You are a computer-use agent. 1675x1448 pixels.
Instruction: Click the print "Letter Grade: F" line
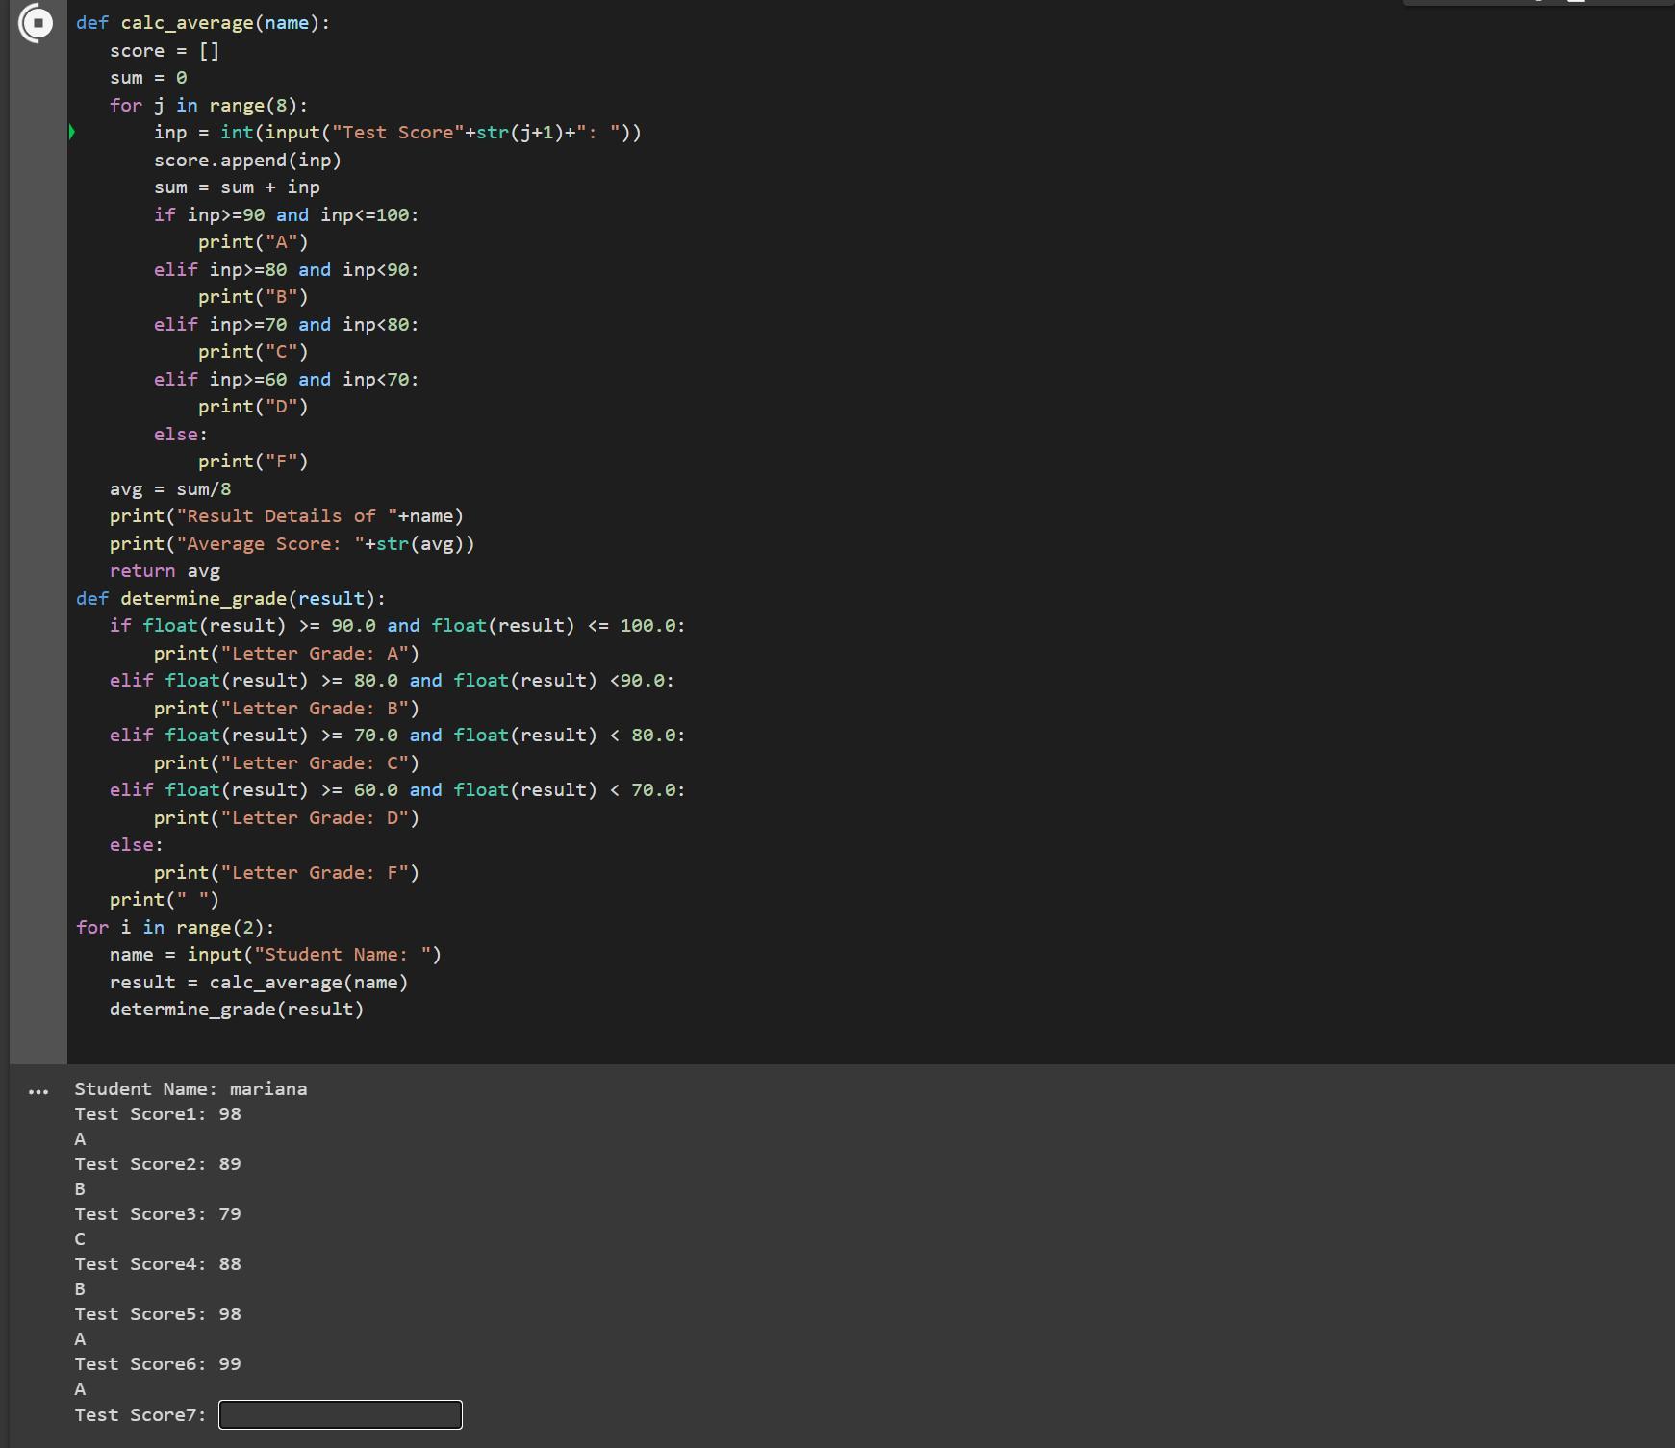pyautogui.click(x=286, y=873)
